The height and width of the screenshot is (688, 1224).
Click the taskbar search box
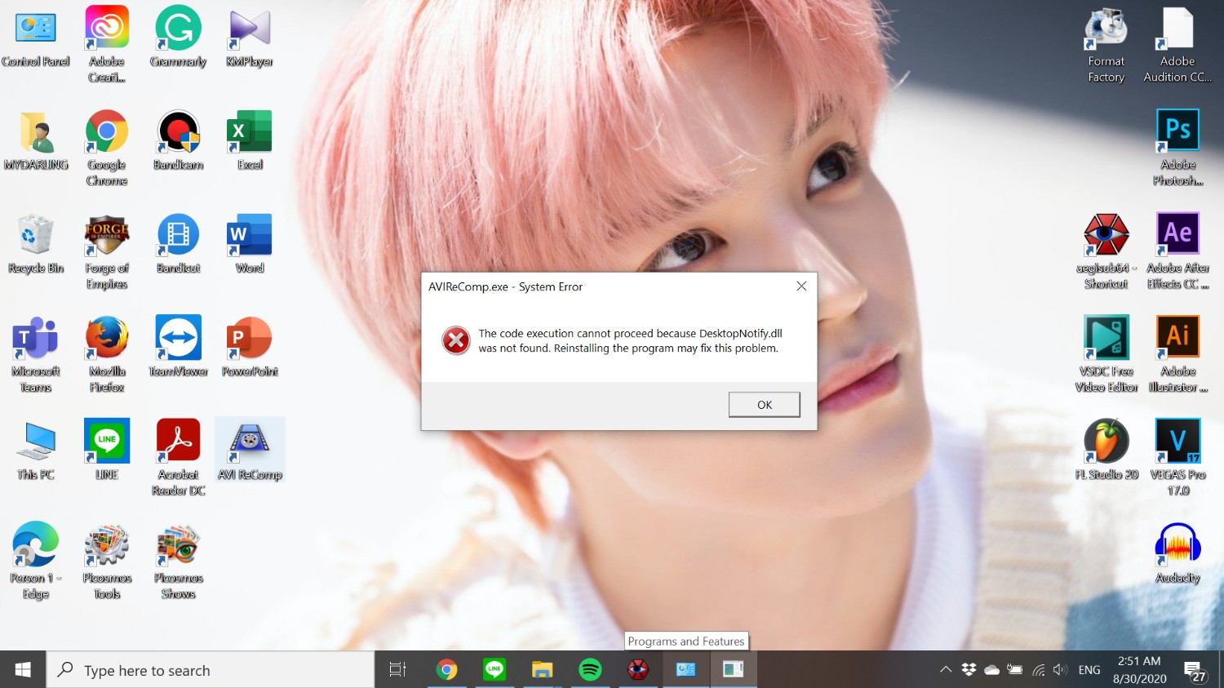pyautogui.click(x=211, y=669)
